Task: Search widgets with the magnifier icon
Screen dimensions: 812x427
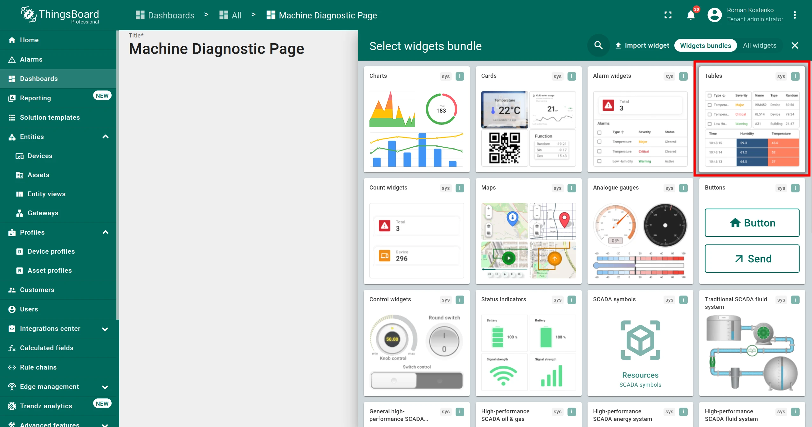Action: click(x=598, y=45)
